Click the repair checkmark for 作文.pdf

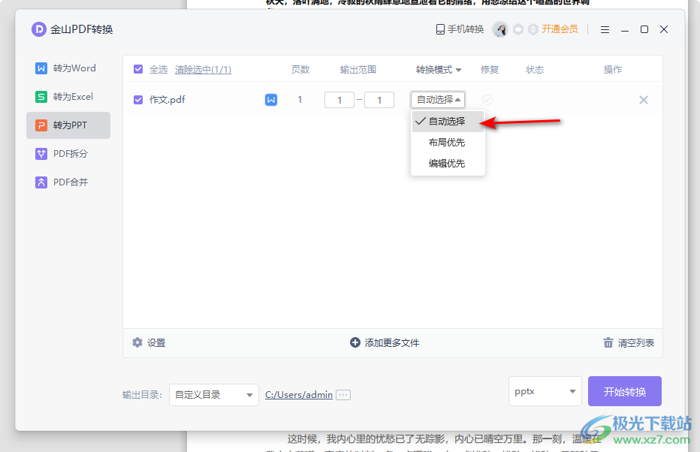pos(487,100)
